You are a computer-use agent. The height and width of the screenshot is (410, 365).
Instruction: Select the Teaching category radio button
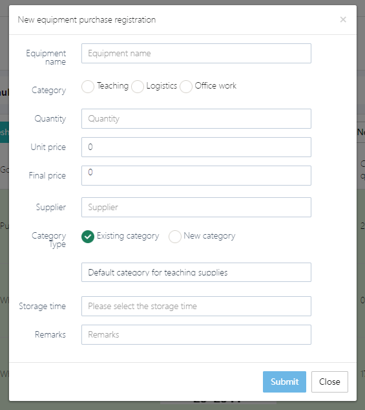[x=88, y=87]
